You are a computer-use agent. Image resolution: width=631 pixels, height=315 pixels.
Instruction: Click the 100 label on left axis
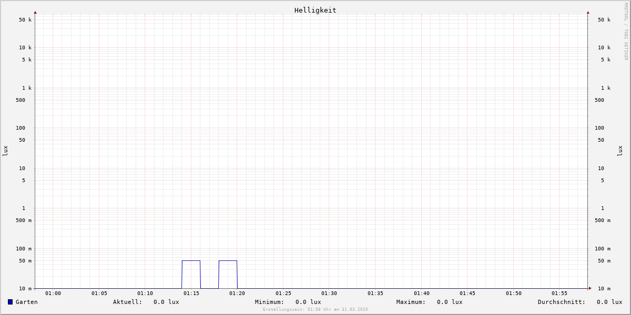coord(21,128)
